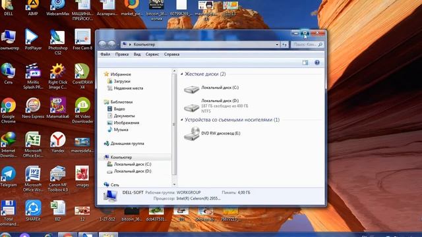Select DVD RW дисковод (E:) drive
Screen dimensions: 422x237
pyautogui.click(x=212, y=134)
